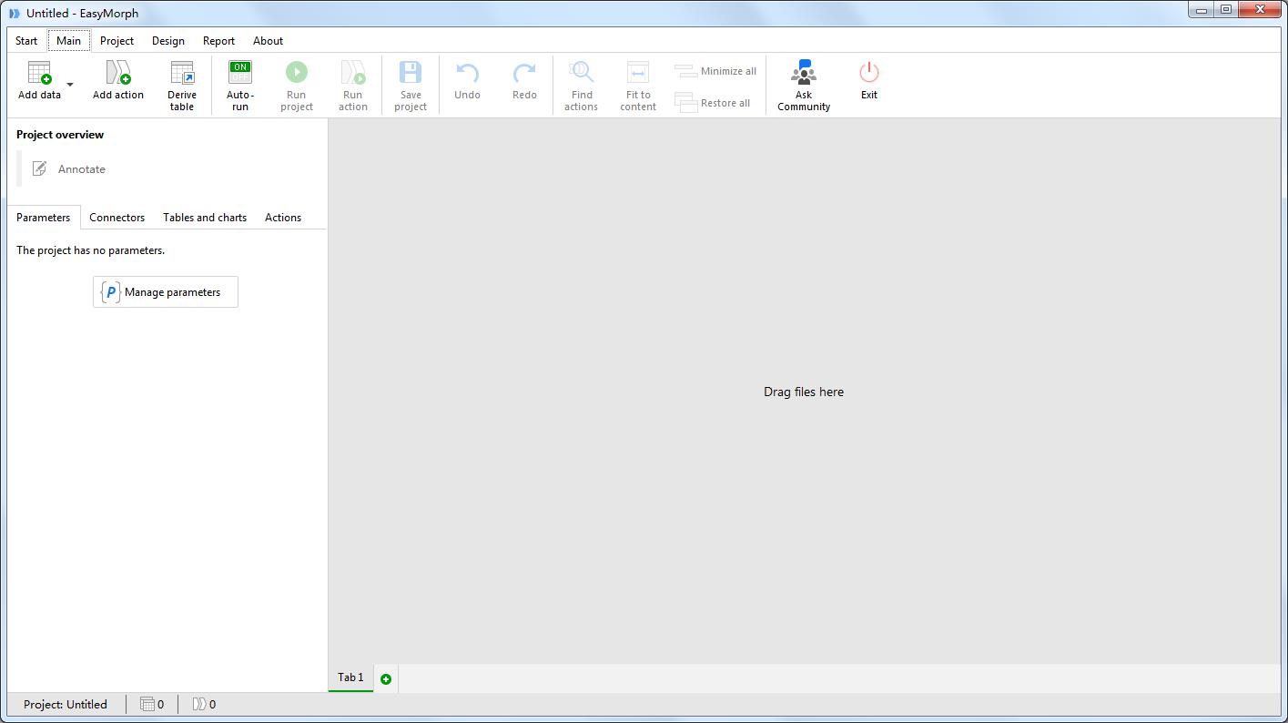Click the EasyMorph logo in title bar
This screenshot has width=1288, height=723.
pyautogui.click(x=14, y=14)
